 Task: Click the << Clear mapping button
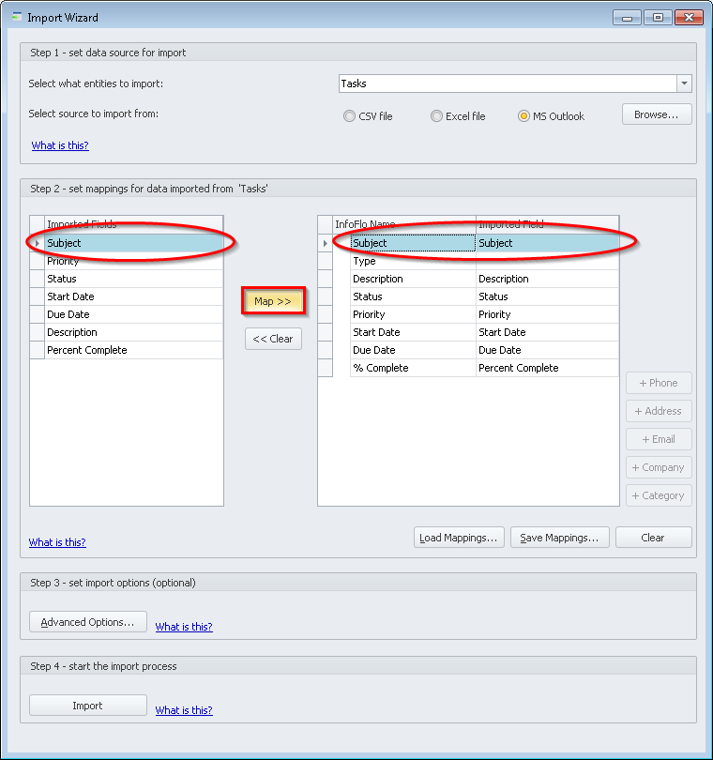[273, 339]
